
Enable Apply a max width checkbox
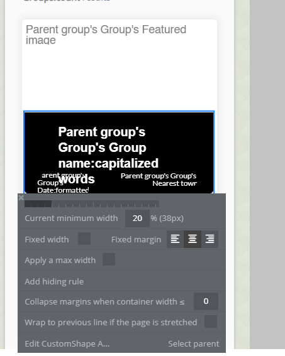(x=109, y=259)
